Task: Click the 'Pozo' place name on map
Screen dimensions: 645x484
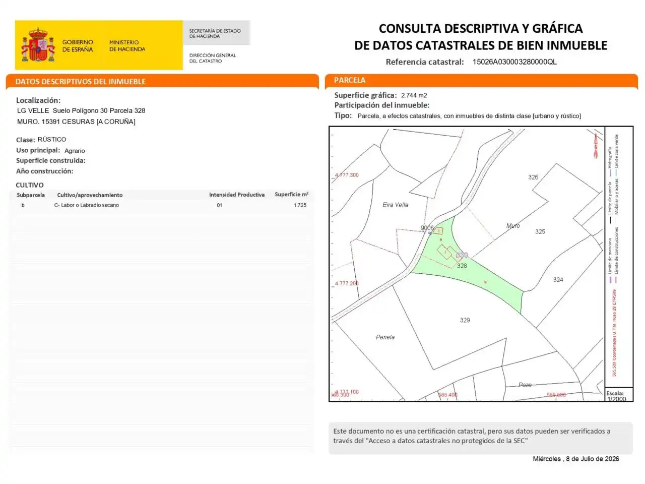Action: [x=525, y=385]
